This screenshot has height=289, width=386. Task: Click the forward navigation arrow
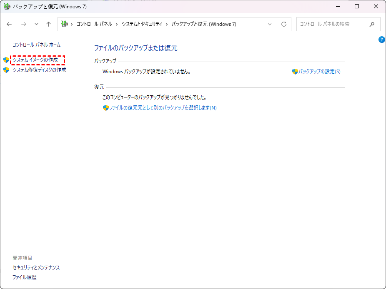(23, 24)
